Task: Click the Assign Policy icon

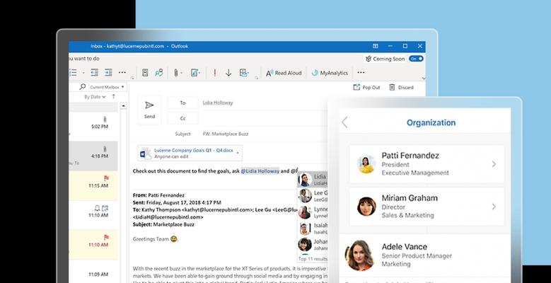Action: point(243,73)
